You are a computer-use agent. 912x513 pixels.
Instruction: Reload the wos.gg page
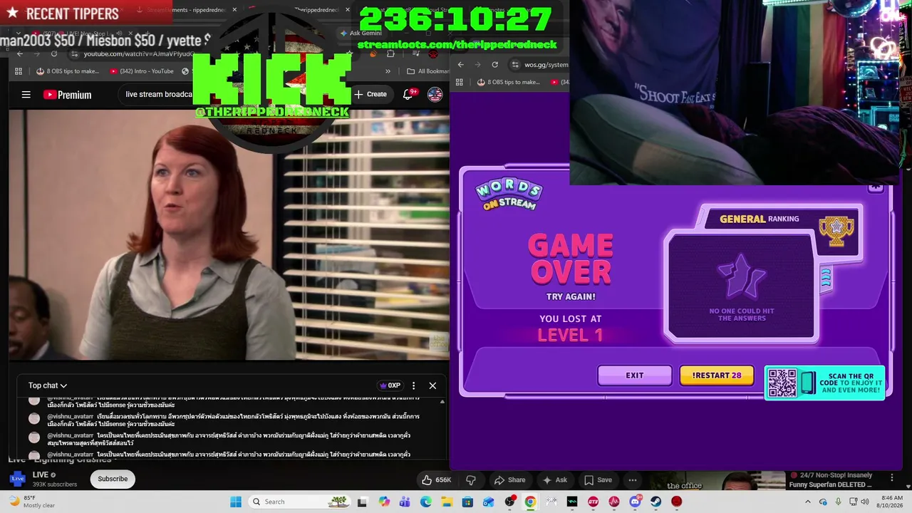point(495,65)
